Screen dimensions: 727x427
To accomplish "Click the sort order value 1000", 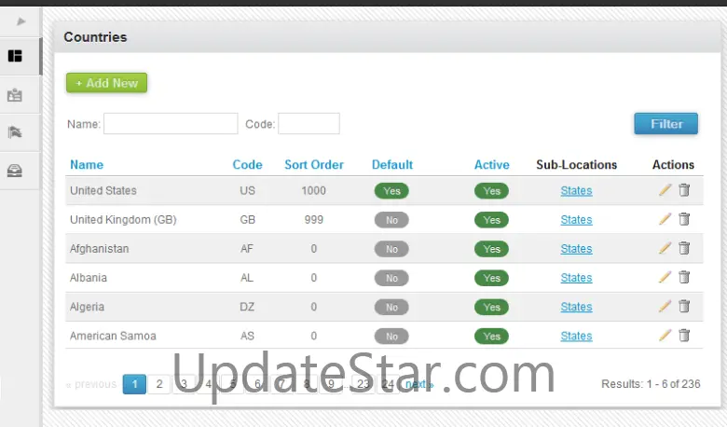I will (313, 190).
